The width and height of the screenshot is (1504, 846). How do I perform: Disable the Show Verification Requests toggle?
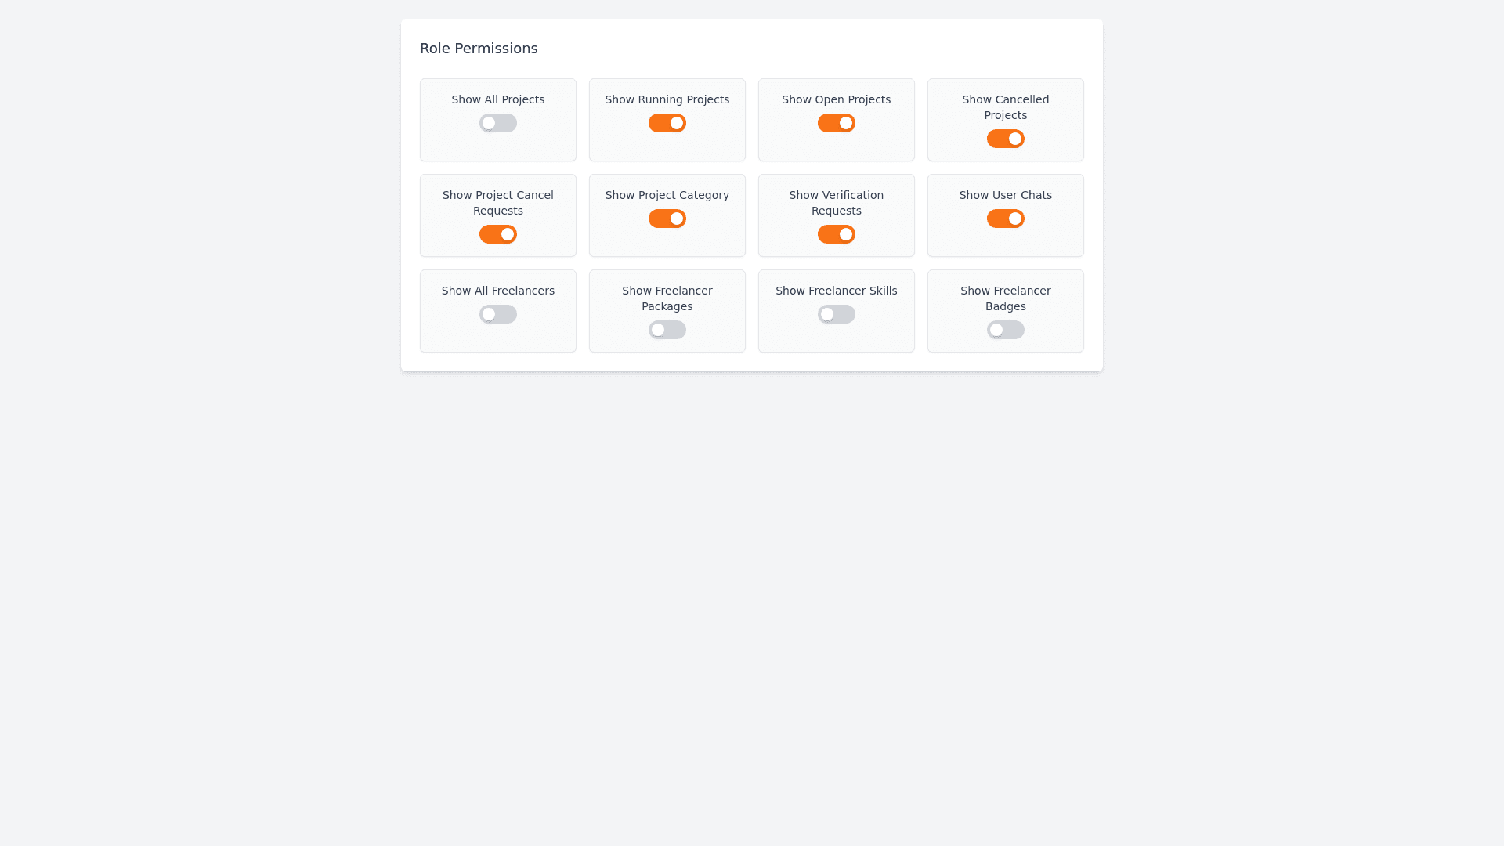pyautogui.click(x=837, y=234)
